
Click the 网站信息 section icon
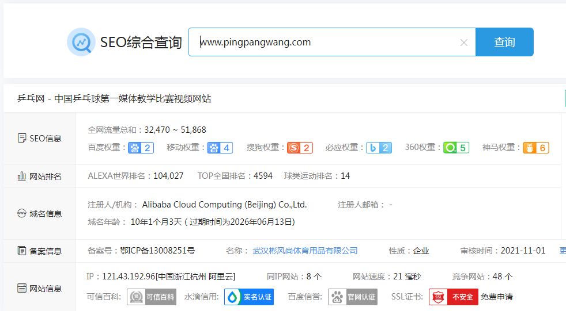pos(22,288)
